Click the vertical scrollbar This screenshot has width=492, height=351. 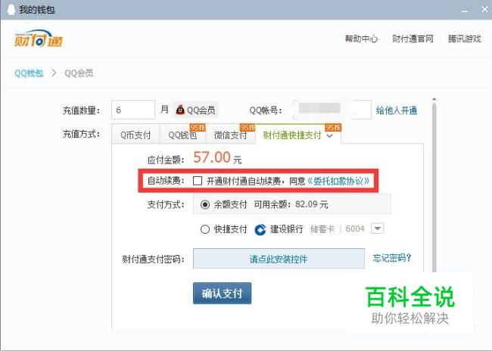pyautogui.click(x=434, y=188)
